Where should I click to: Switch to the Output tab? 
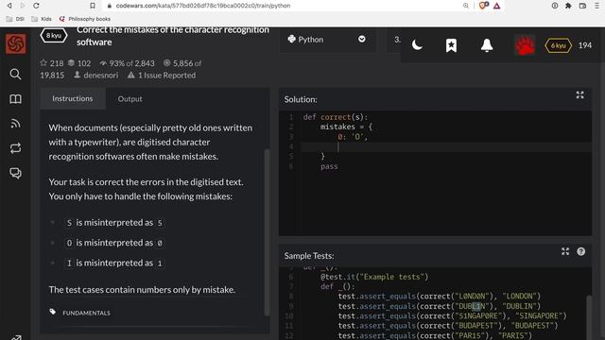(x=130, y=99)
